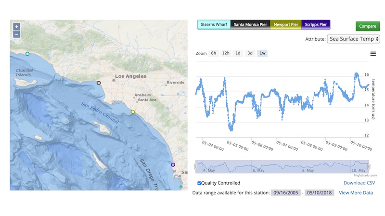Zoom out the map with minus button
Viewport: 385px width, 216px height.
click(x=16, y=34)
